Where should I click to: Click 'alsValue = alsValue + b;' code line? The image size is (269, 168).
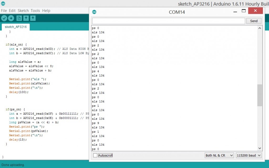(x=30, y=70)
